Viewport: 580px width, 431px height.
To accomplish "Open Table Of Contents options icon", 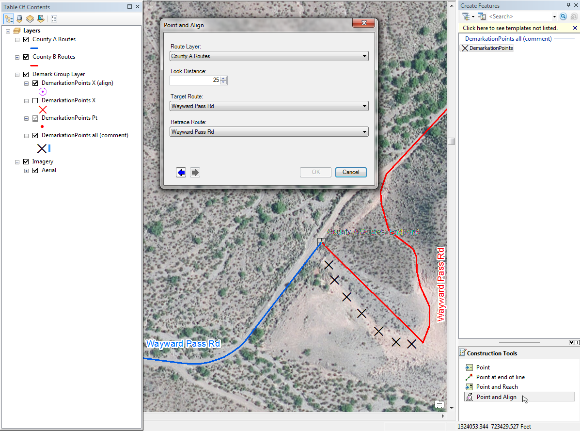I will point(54,19).
